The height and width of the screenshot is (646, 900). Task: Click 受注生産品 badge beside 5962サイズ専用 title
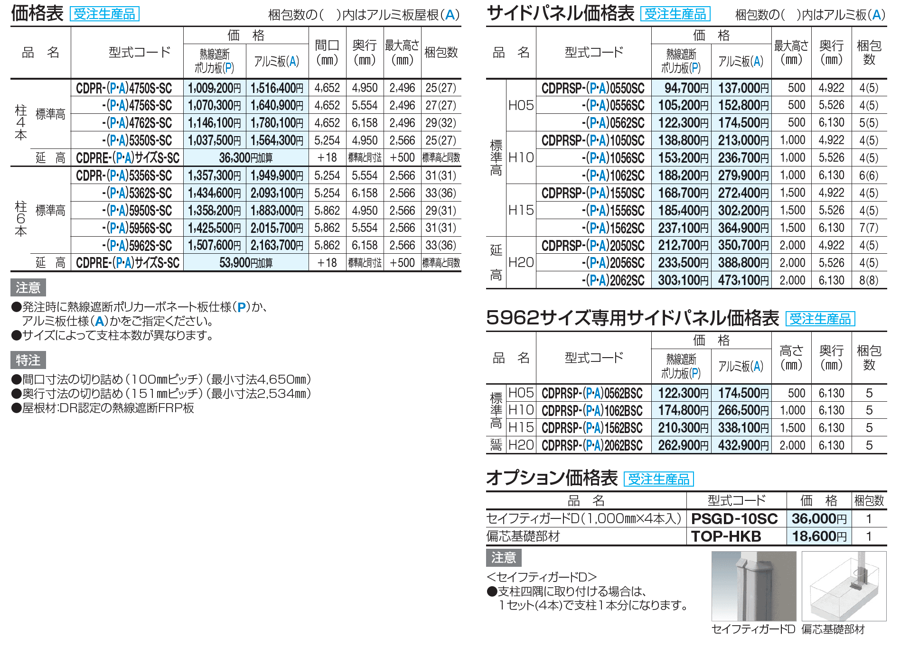point(820,319)
